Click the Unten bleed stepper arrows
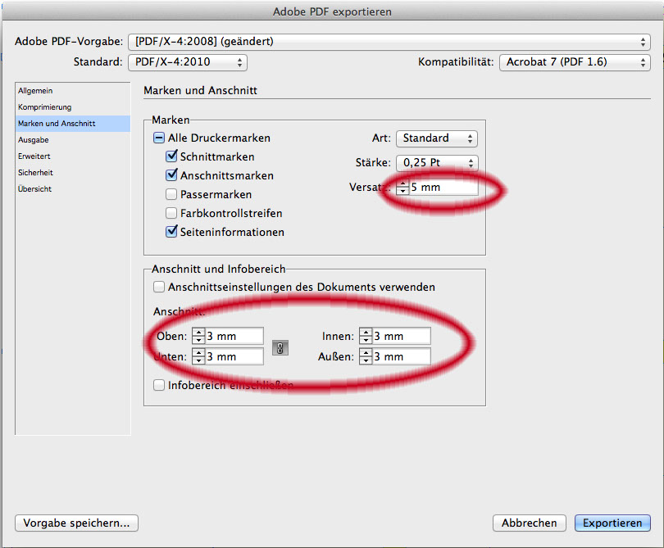The height and width of the screenshot is (548, 664). (x=198, y=356)
